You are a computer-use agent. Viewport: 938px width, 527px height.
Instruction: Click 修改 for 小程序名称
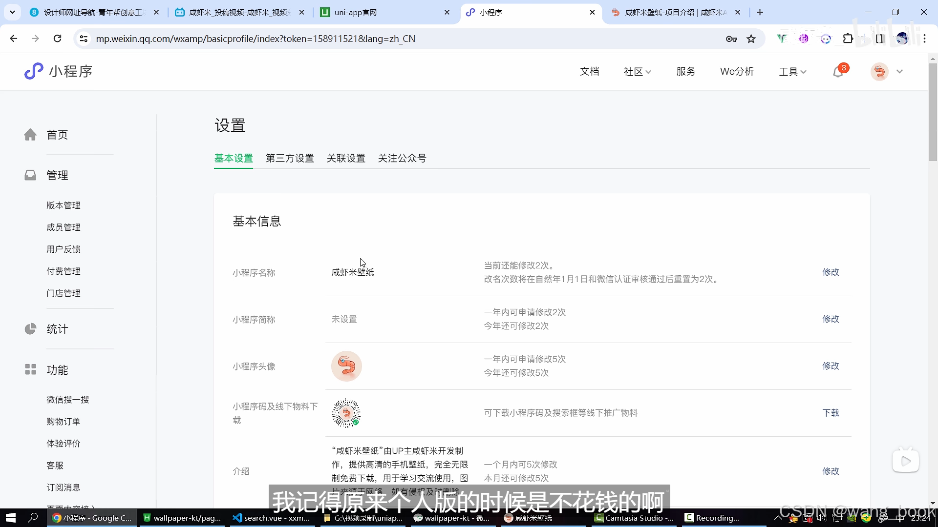831,272
